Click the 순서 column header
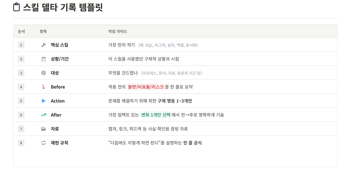This screenshot has height=169, width=351. coord(21,32)
